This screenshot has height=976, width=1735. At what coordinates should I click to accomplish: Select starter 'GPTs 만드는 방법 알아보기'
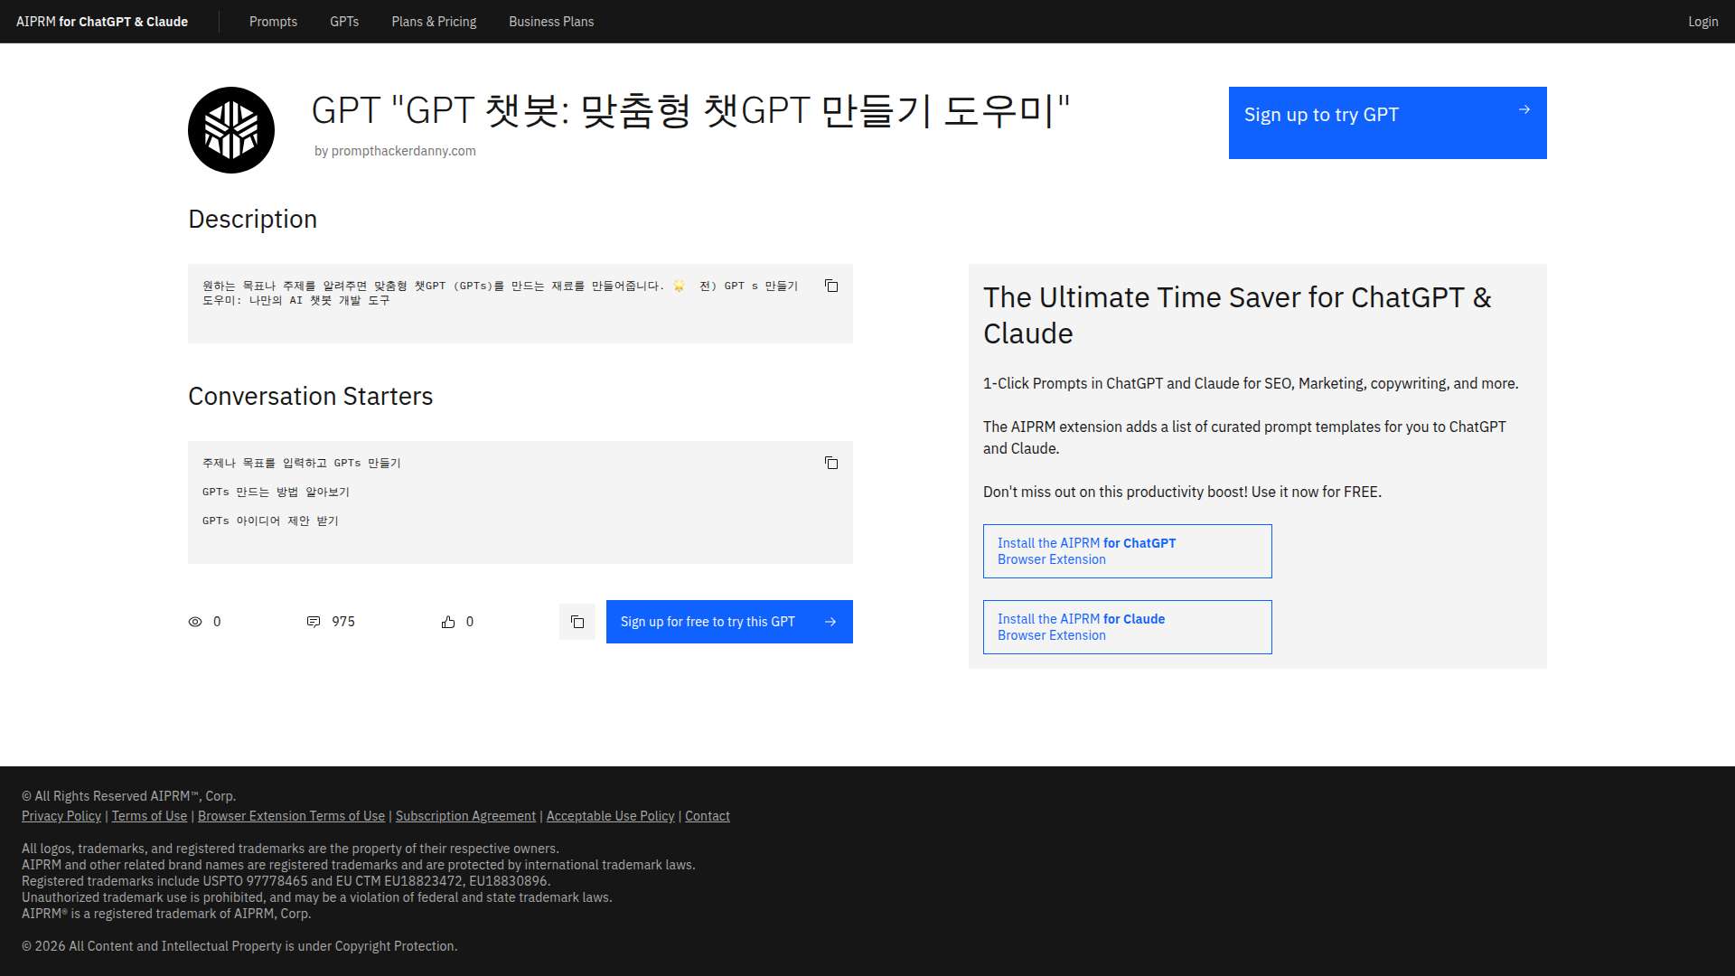(x=276, y=492)
